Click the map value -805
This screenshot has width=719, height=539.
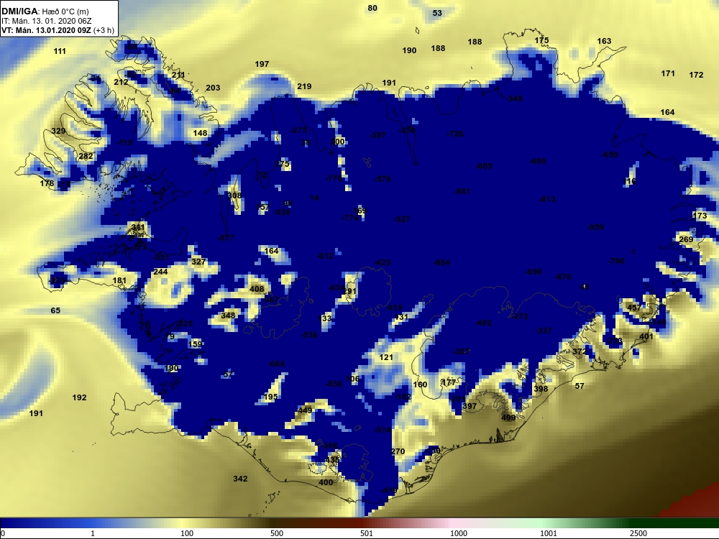pyautogui.click(x=484, y=166)
